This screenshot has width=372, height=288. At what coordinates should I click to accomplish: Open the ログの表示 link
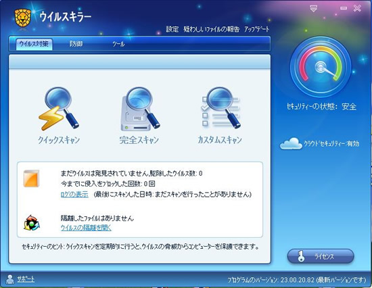[x=74, y=195]
